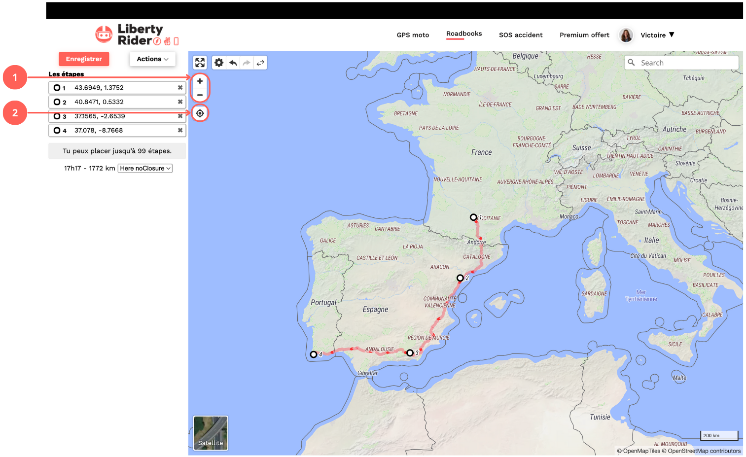Zoom in on the map
This screenshot has height=457, width=746.
[200, 81]
